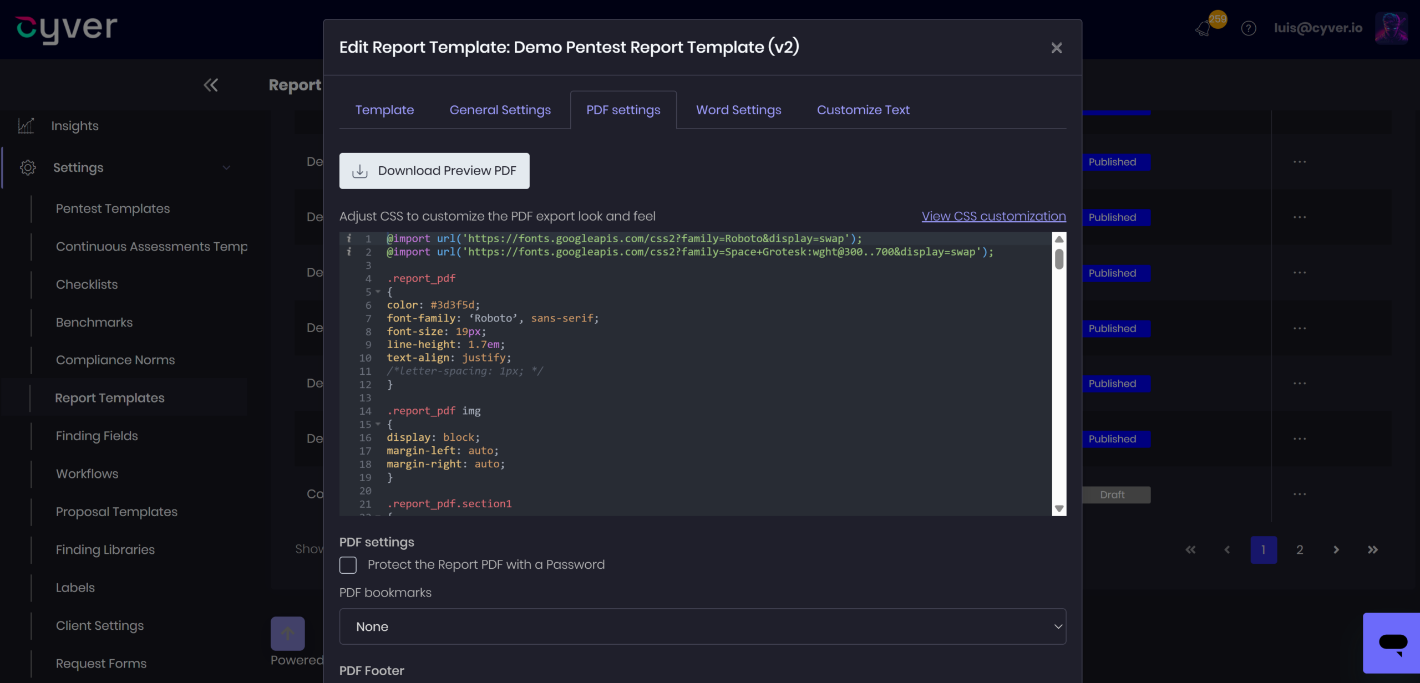Open Finding Libraries in sidebar
1420x683 pixels.
tap(105, 549)
